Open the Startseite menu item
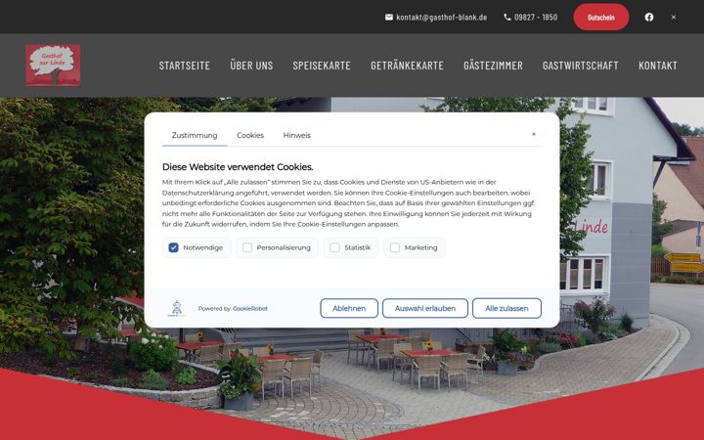The height and width of the screenshot is (440, 704). click(185, 66)
